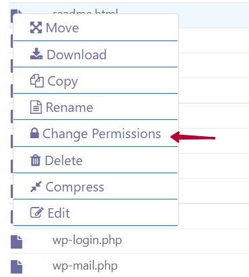The height and width of the screenshot is (277, 249).
Task: Open Change Permissions from the menu
Action: 96,133
